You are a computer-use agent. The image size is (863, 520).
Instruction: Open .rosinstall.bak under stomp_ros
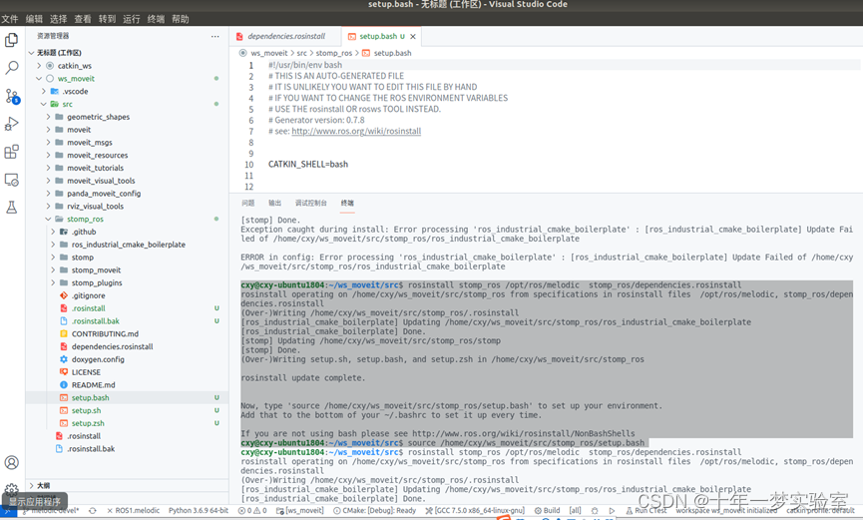pyautogui.click(x=95, y=320)
